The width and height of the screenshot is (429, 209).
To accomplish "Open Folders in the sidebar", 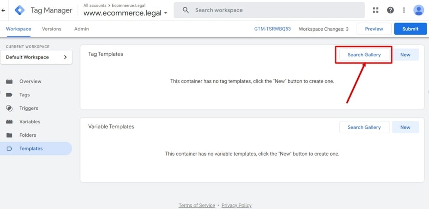I will tap(27, 135).
